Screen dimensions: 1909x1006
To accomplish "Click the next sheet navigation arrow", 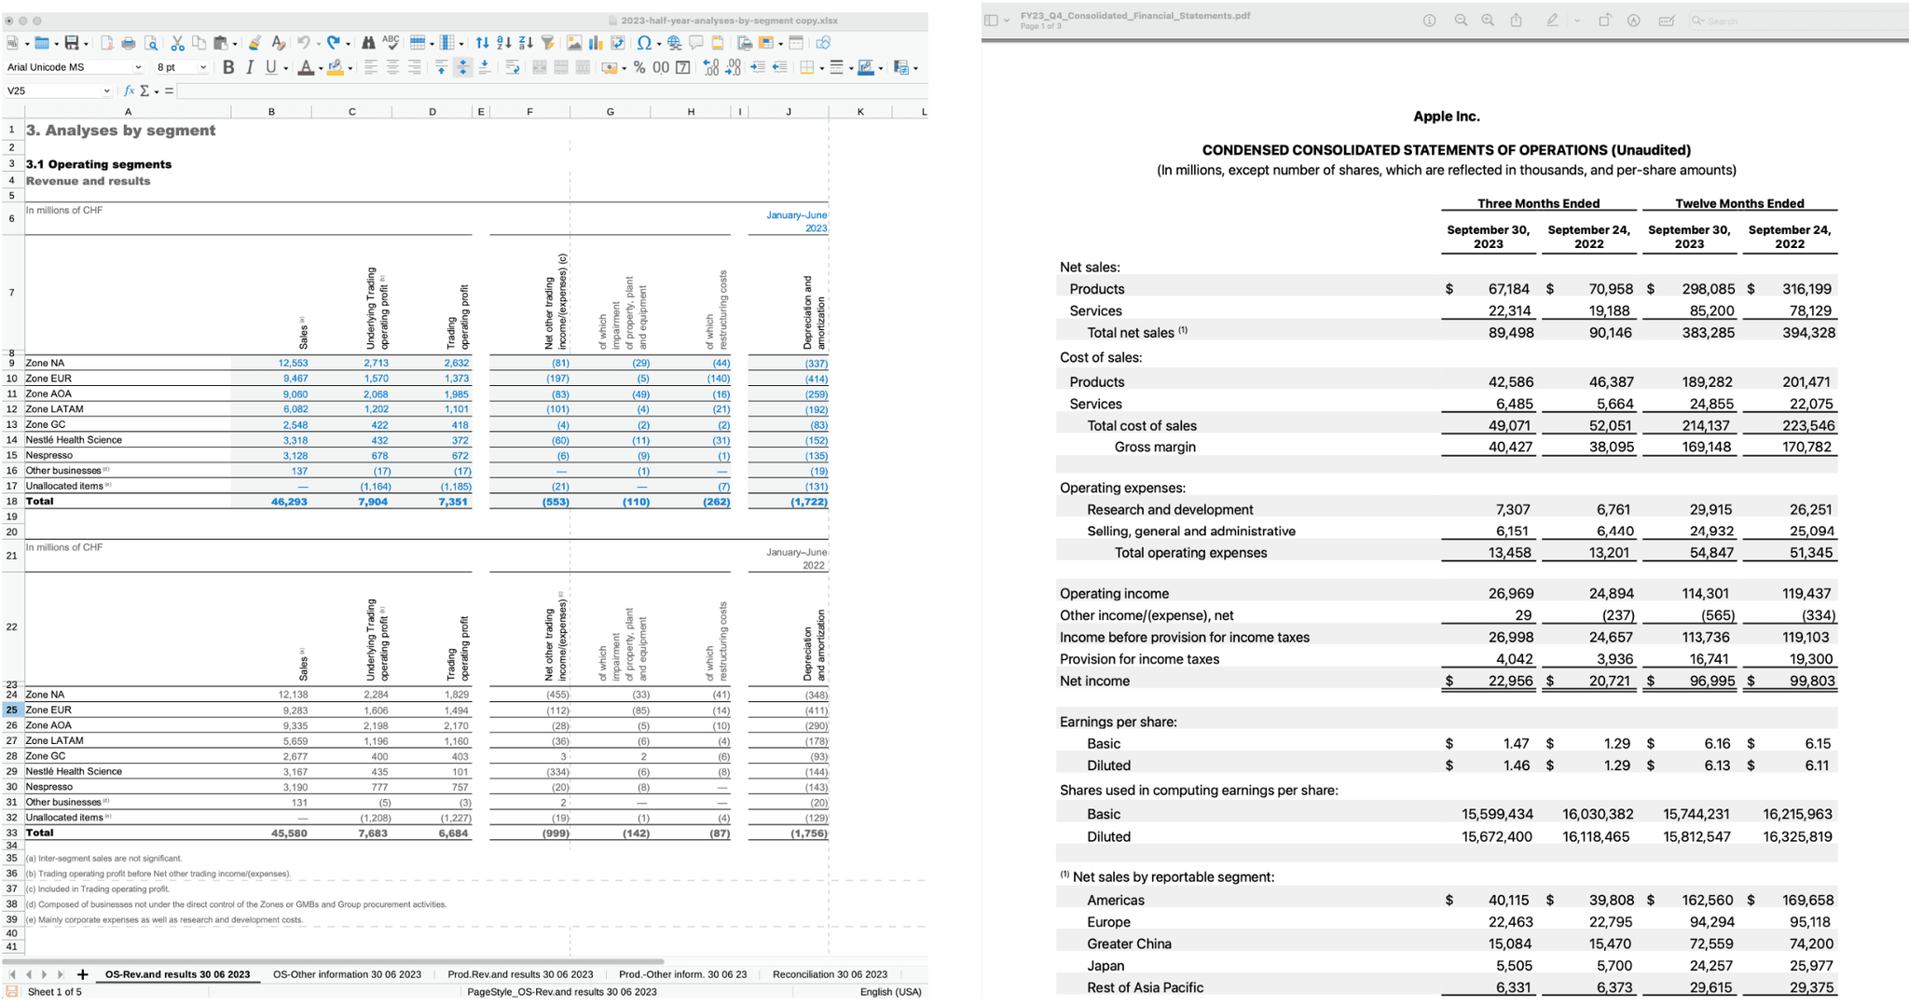I will coord(44,974).
